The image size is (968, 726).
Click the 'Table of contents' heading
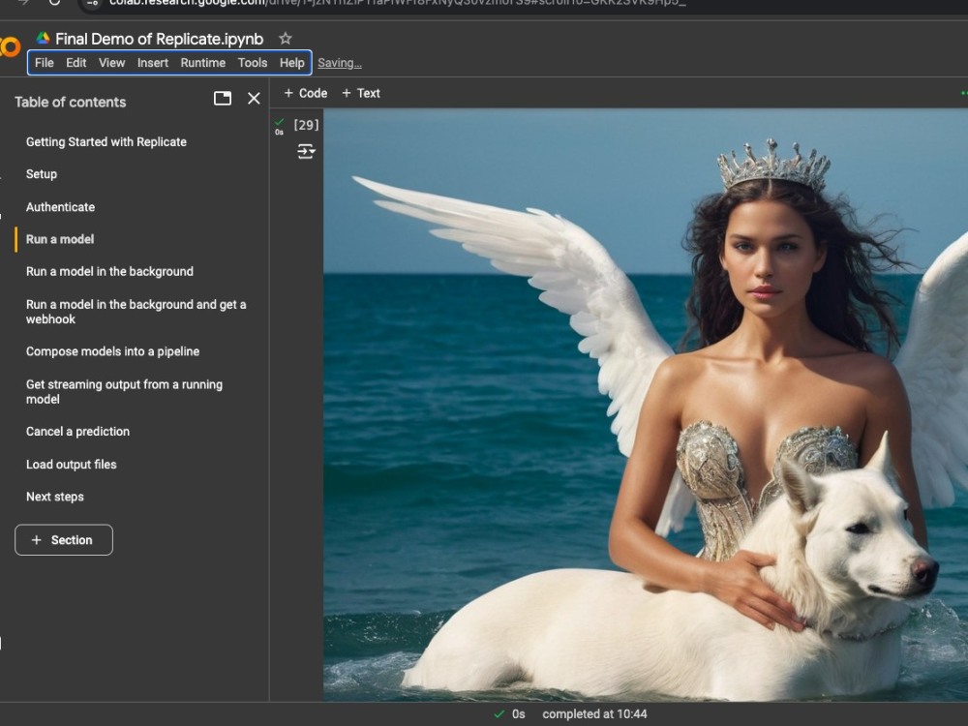[x=71, y=103]
